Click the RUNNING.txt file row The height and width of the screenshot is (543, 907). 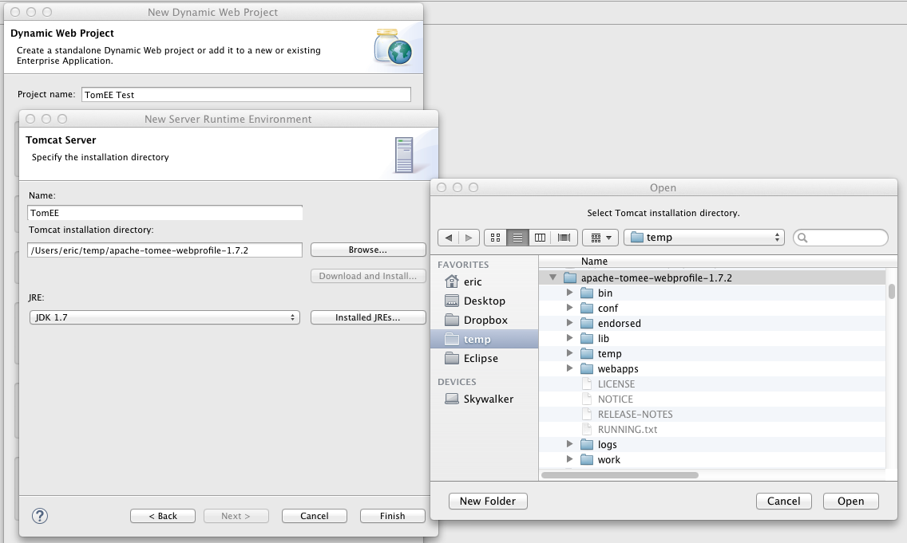[x=712, y=429]
